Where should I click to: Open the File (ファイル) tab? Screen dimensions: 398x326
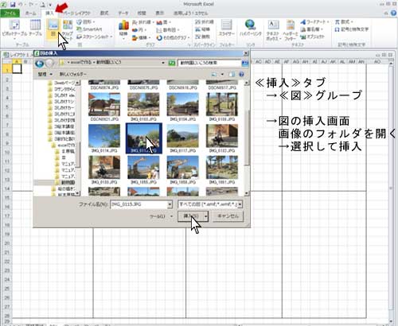tap(10, 13)
